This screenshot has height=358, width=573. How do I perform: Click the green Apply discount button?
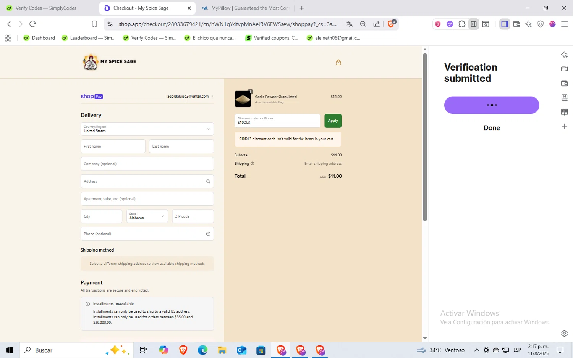pos(333,121)
